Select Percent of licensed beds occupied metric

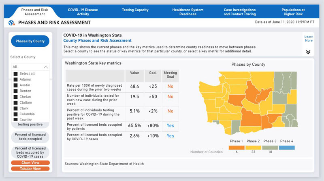30,137
